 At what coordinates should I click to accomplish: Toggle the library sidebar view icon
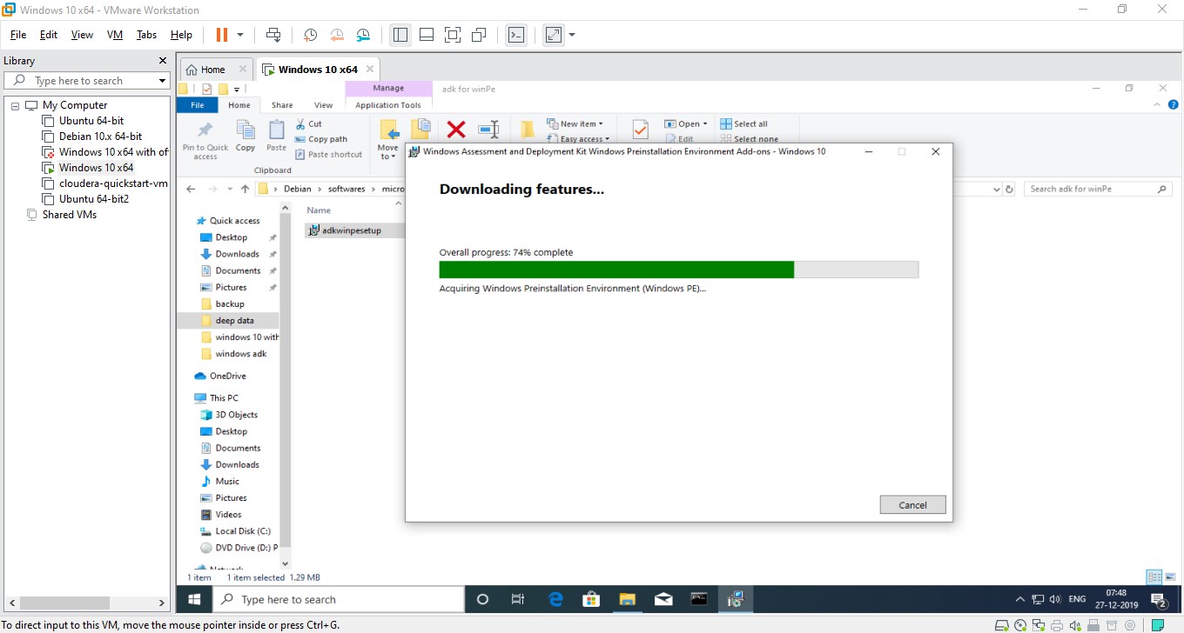(400, 35)
